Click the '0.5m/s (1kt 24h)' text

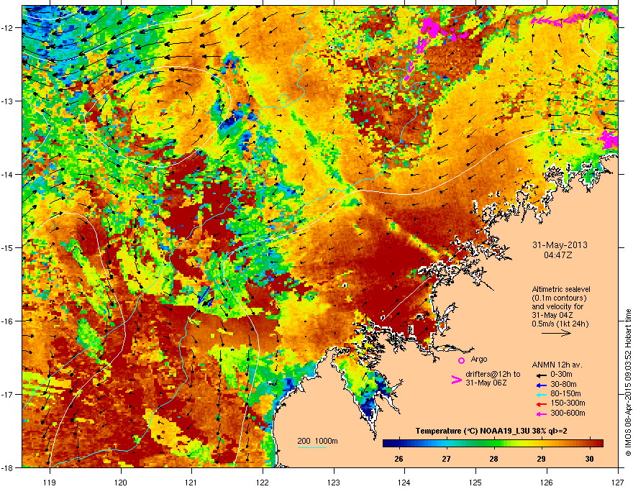560,324
